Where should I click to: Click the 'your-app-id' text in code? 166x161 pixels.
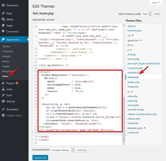coord(84,81)
